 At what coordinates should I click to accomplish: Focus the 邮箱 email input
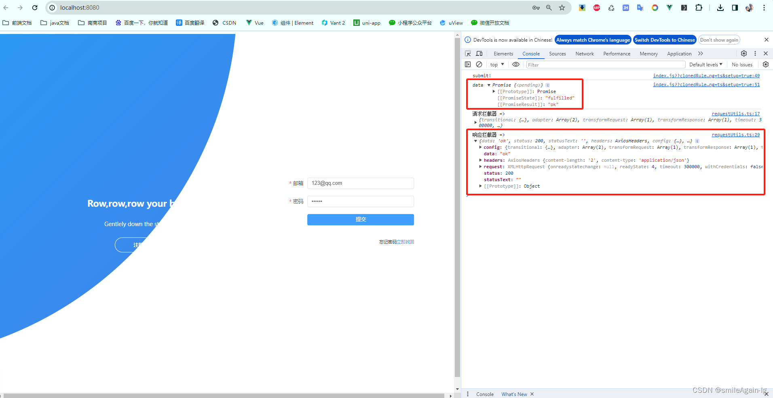[x=361, y=183]
